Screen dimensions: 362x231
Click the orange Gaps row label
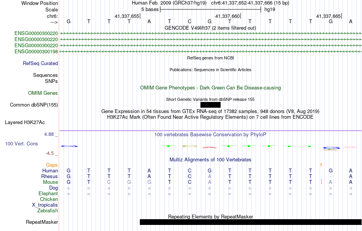pyautogui.click(x=52, y=165)
